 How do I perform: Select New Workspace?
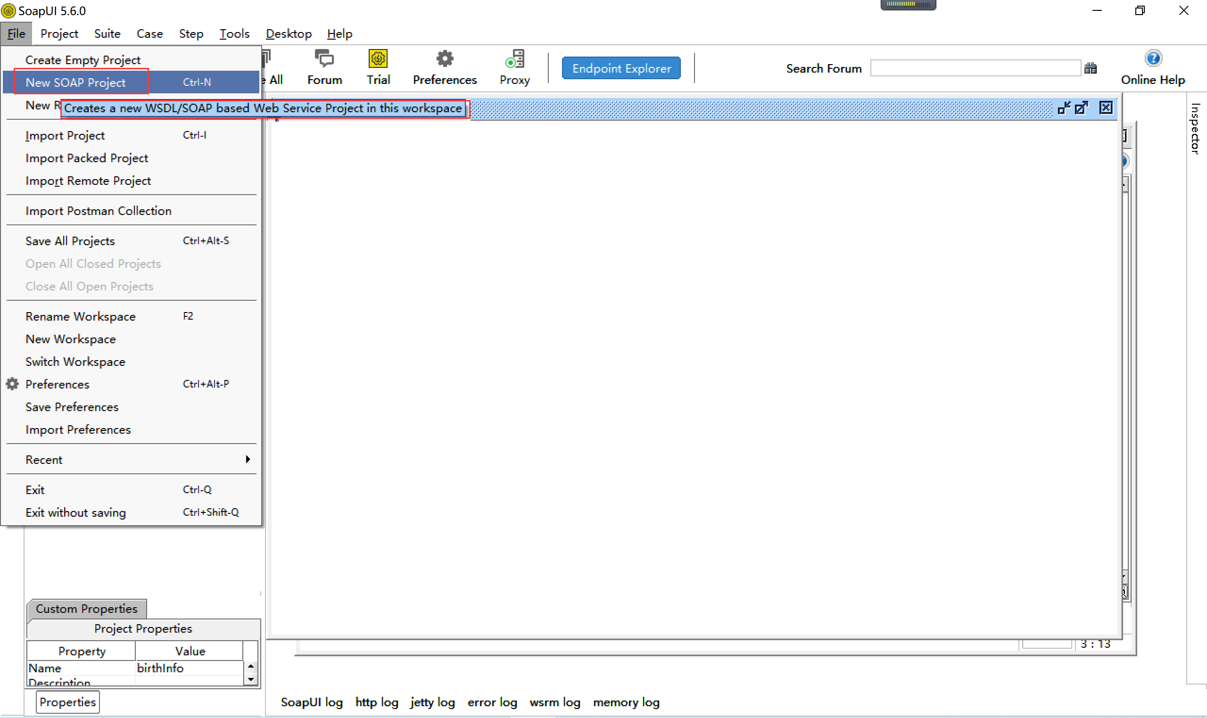(131, 339)
